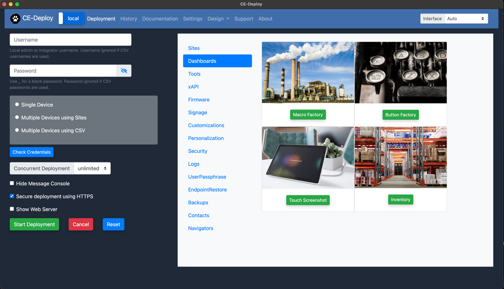Select the Single Device radio option
504x289 pixels.
point(17,105)
